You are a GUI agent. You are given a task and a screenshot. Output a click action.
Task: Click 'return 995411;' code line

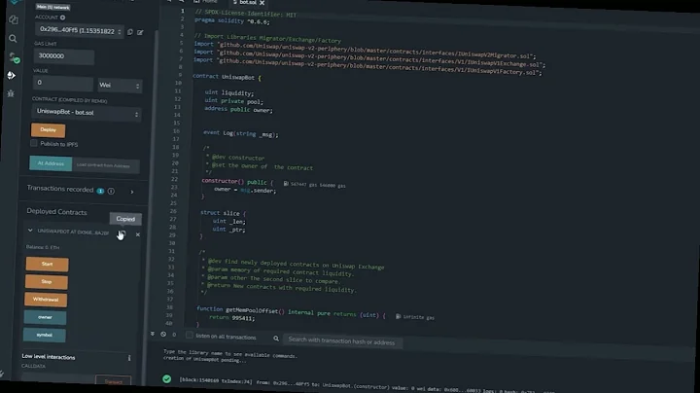231,317
